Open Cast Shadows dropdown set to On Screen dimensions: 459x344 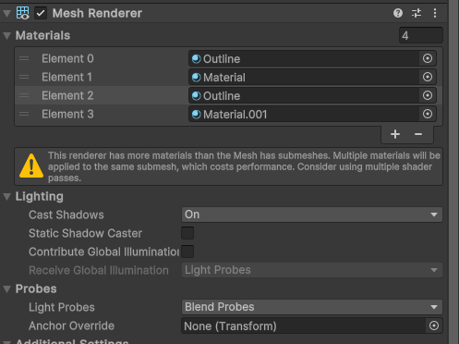(x=312, y=215)
